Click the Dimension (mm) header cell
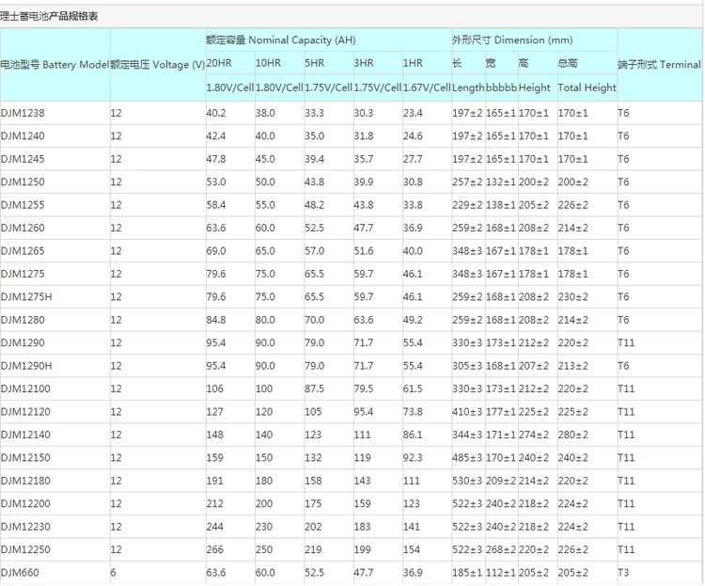Viewport: 705px width, 586px height. (x=512, y=40)
